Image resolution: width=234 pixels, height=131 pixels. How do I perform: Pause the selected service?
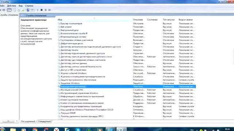coord(45,10)
